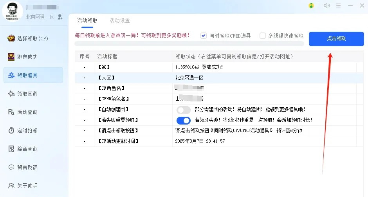Screen dimensions: 368x197
Task: Open 定时抢领 sidebar entry
Action: coord(33,130)
